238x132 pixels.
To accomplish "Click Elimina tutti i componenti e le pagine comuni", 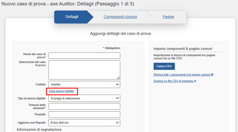I will [x=182, y=75].
